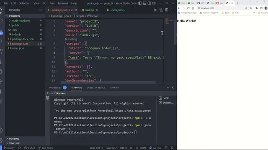
Task: Open browser profile avatar
Action: coord(266,8)
